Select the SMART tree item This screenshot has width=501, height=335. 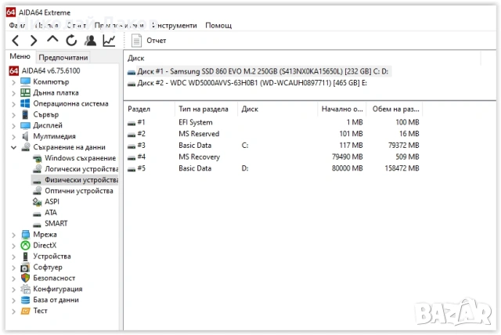[x=56, y=223]
